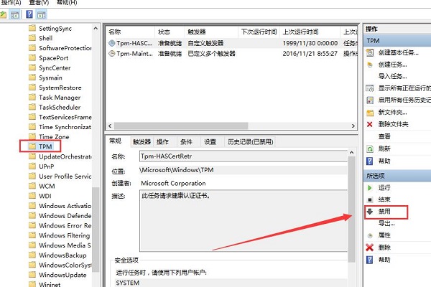Image resolution: width=431 pixels, height=287 pixels.
Task: Sort by 名称 column header
Action: point(131,32)
